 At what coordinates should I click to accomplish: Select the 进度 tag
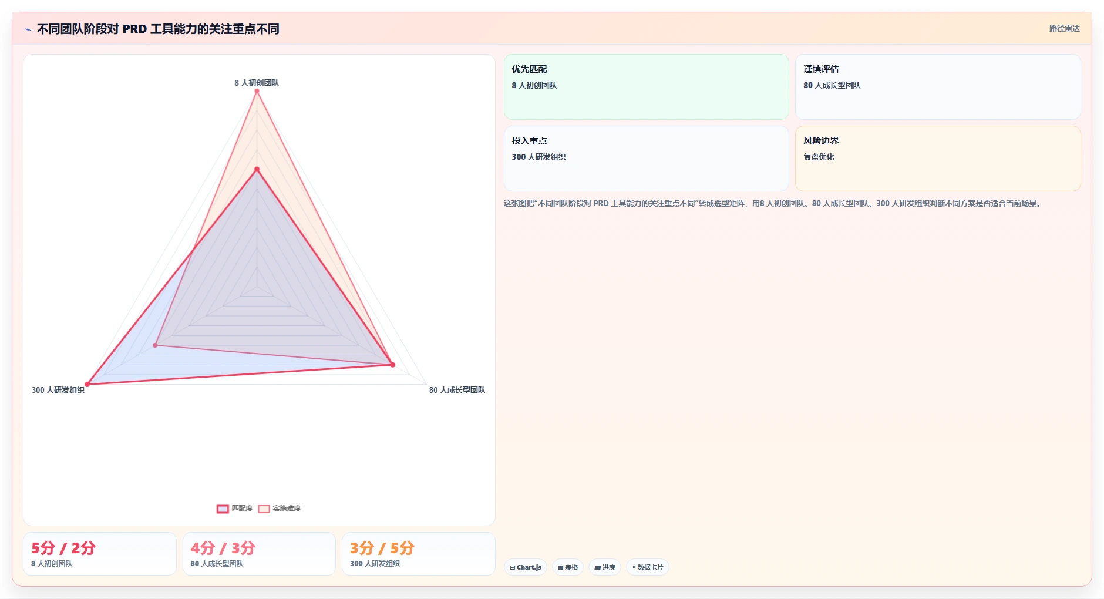605,567
